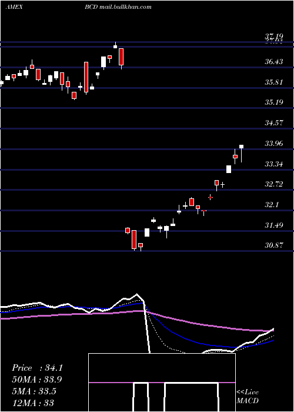This screenshot has height=412, width=294.
Task: Click the 33.34 price level label
Action: tap(274, 164)
